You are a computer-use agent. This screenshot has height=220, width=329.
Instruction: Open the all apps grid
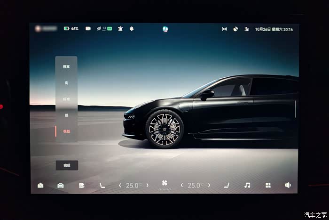pos(268,185)
